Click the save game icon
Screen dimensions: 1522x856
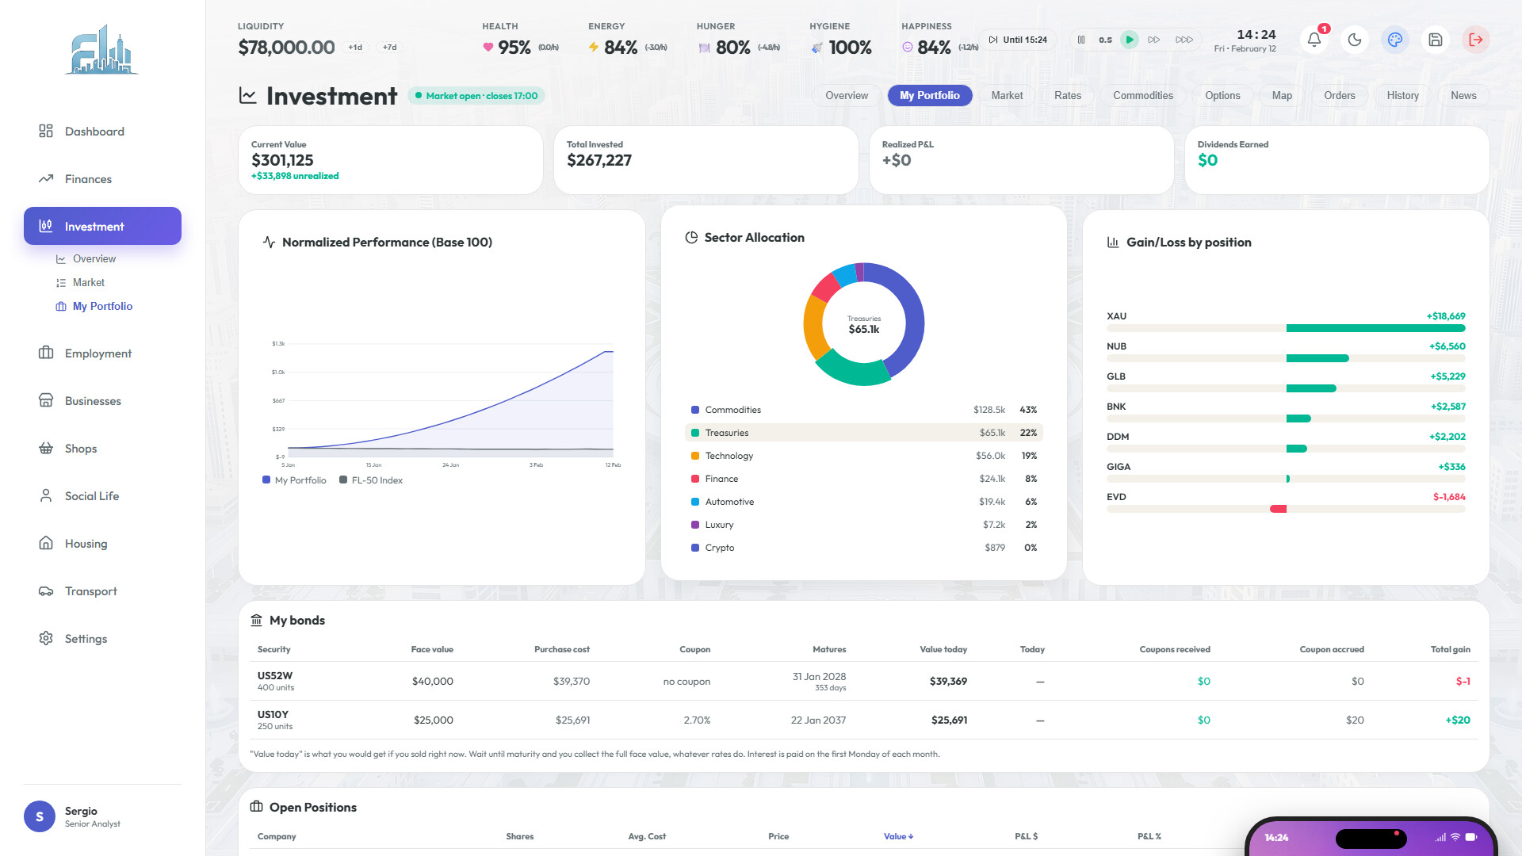1436,40
